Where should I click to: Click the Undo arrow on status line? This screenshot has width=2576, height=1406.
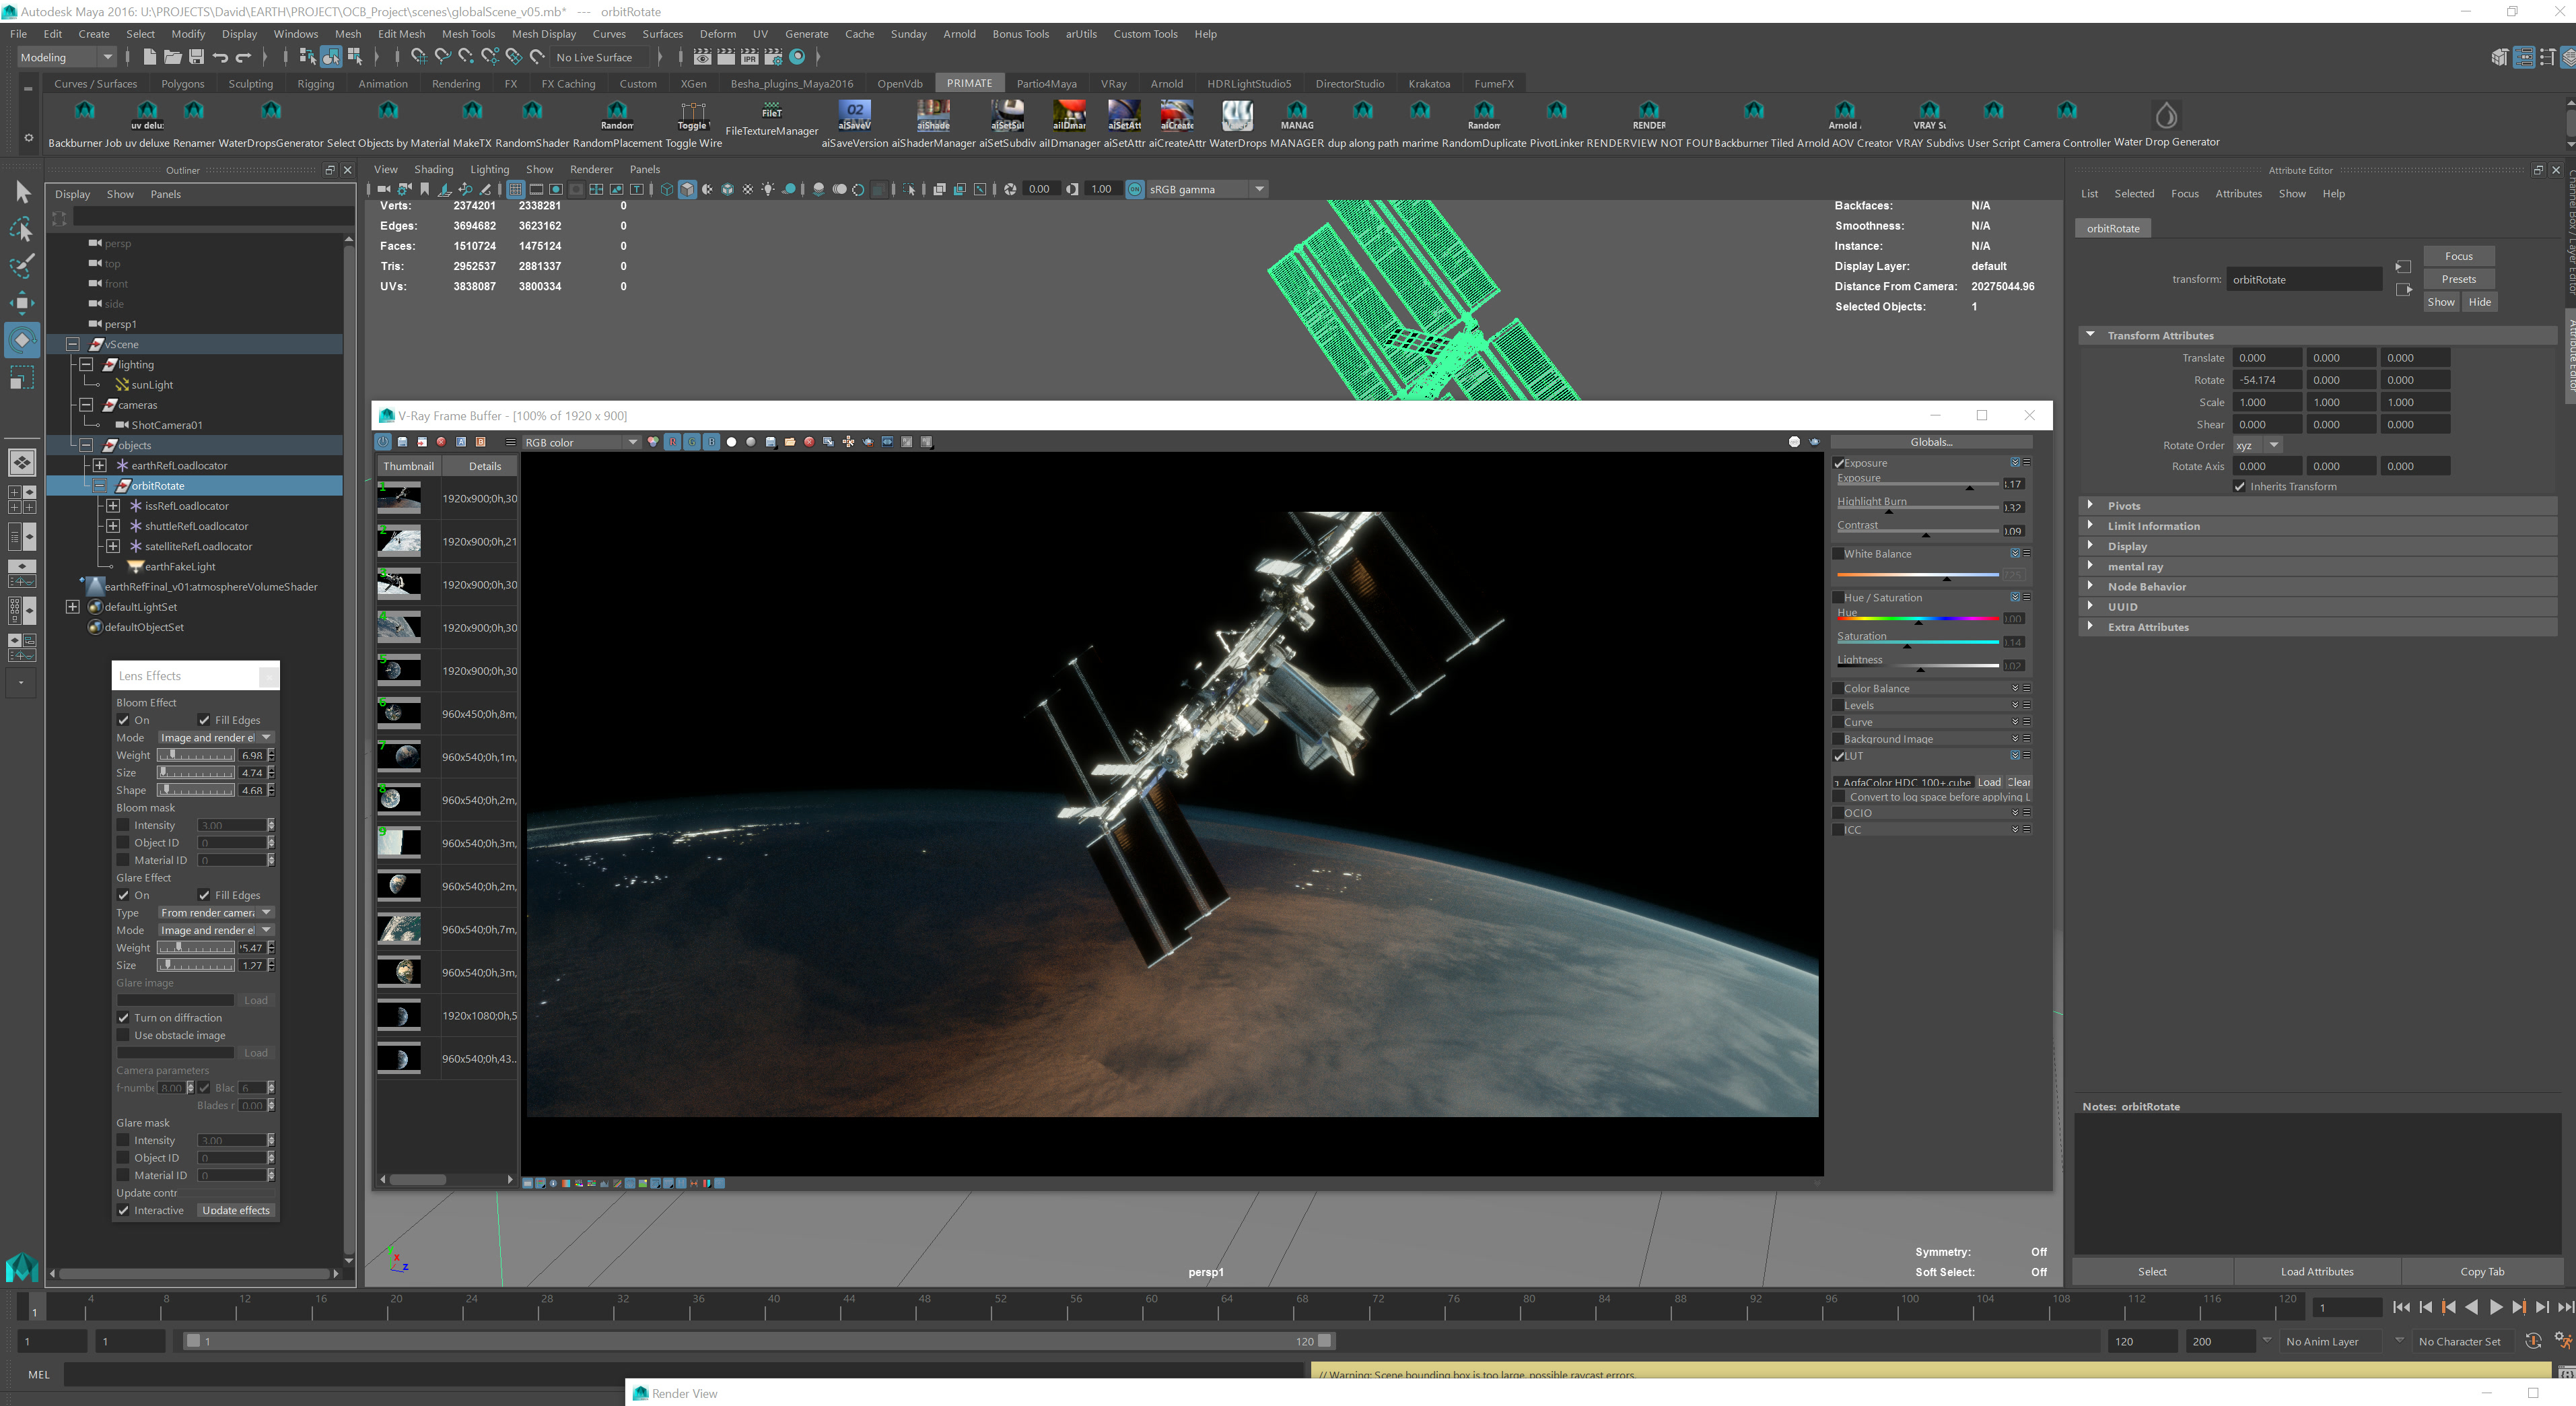tap(220, 57)
